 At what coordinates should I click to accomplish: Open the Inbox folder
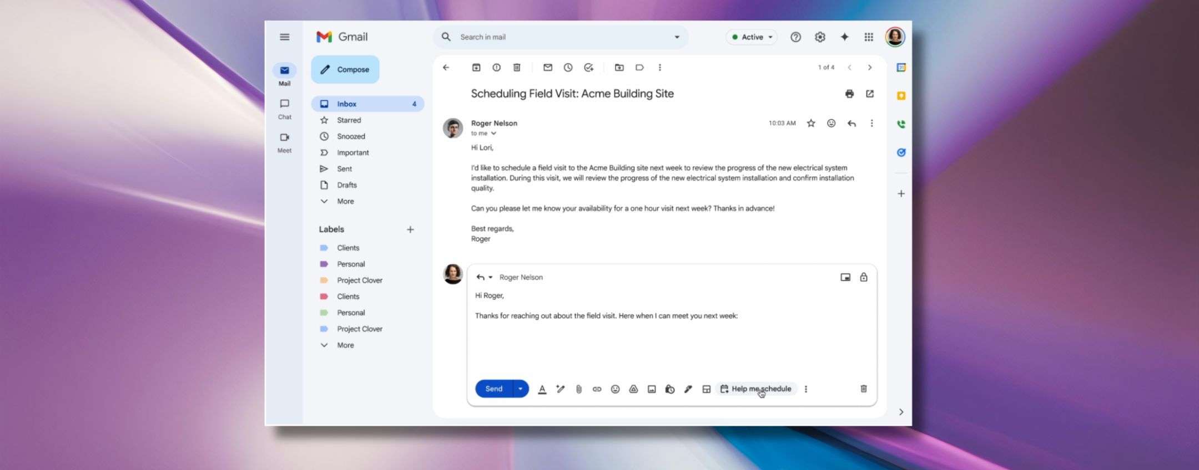[x=347, y=104]
